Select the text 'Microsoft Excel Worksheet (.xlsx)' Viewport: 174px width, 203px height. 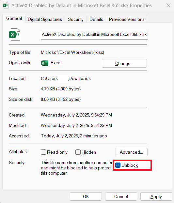tap(72, 52)
